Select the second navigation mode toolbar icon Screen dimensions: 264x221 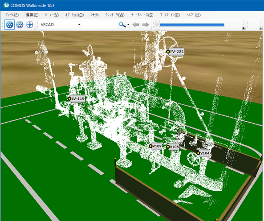coord(20,25)
